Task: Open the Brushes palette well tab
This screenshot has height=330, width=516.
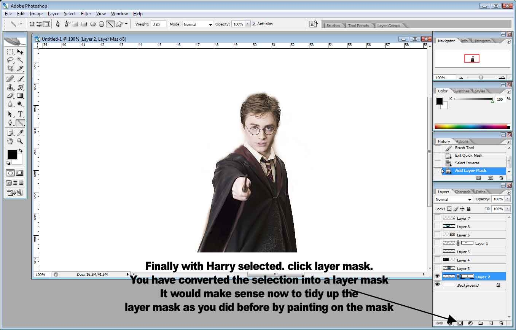Action: tap(333, 25)
